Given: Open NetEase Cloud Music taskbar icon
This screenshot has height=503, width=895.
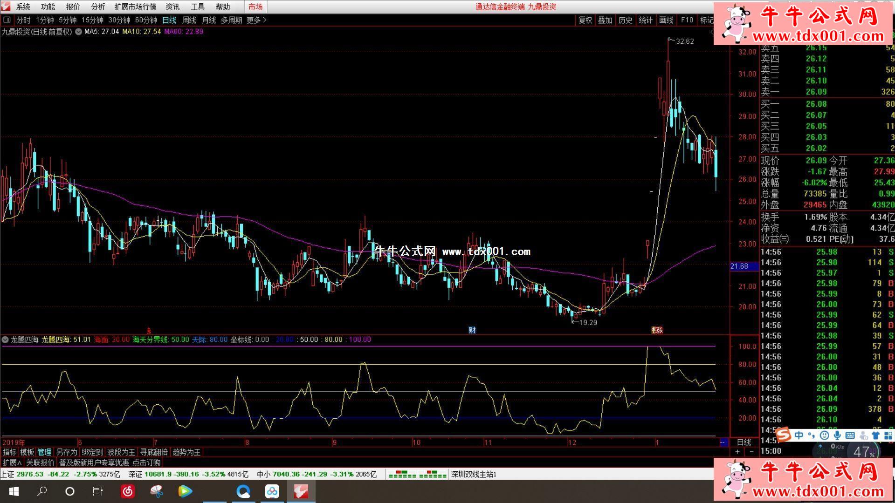Looking at the screenshot, I should click(128, 491).
